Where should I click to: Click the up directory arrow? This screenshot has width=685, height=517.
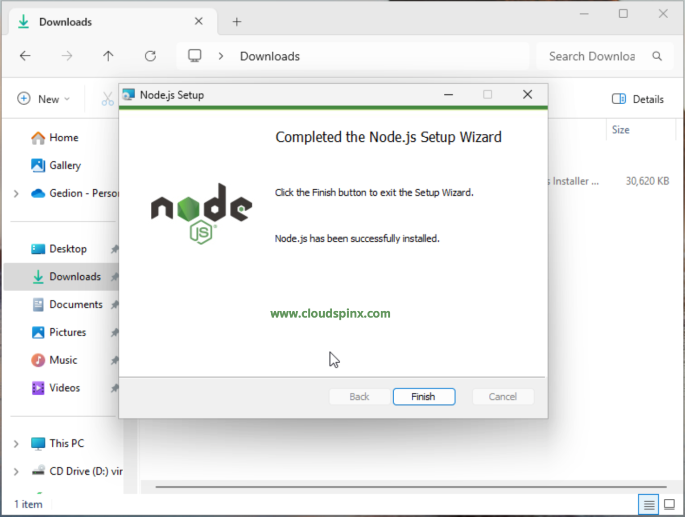[108, 56]
